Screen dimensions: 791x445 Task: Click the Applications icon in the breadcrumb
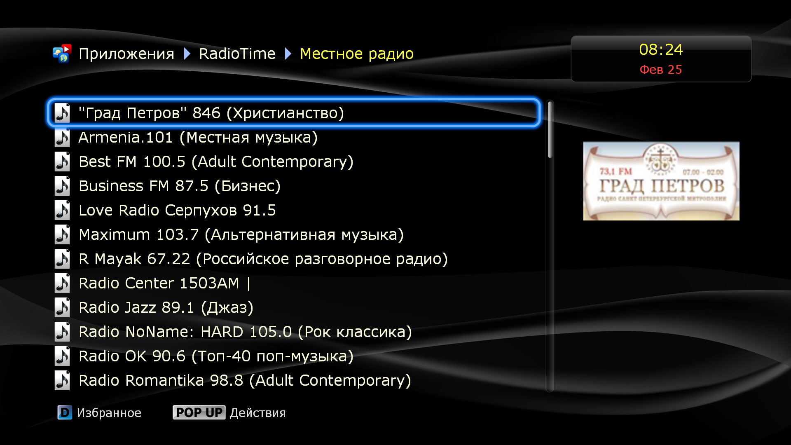click(x=62, y=54)
